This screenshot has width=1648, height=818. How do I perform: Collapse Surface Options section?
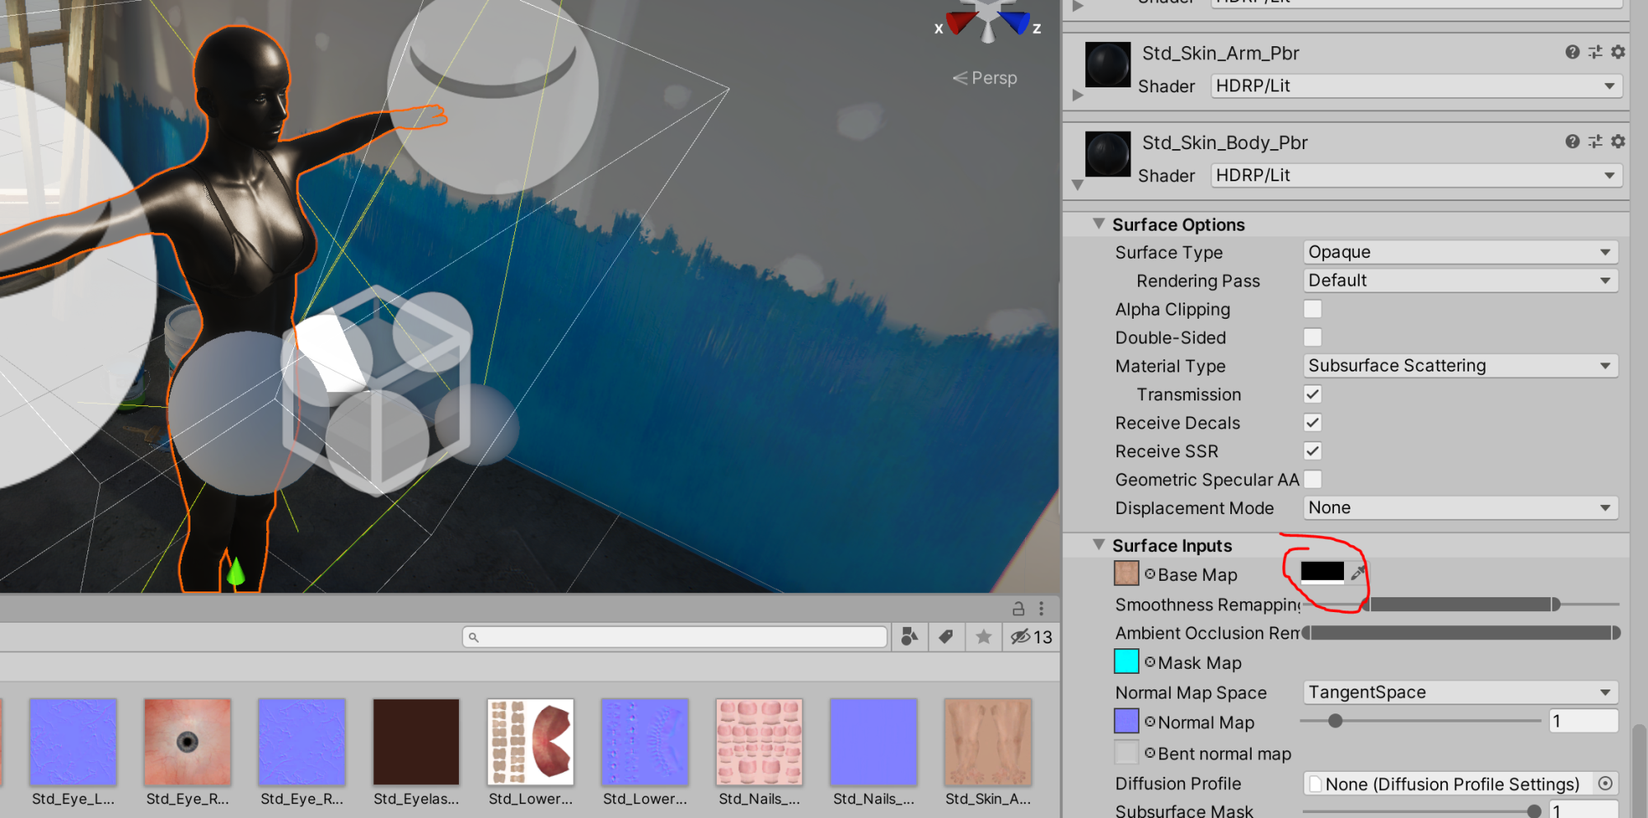[1098, 224]
